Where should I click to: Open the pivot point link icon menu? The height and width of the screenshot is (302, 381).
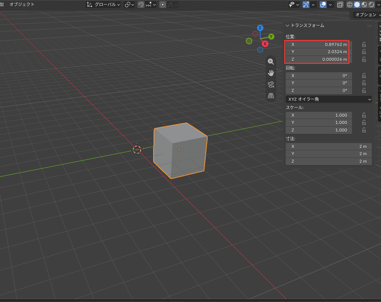(129, 5)
